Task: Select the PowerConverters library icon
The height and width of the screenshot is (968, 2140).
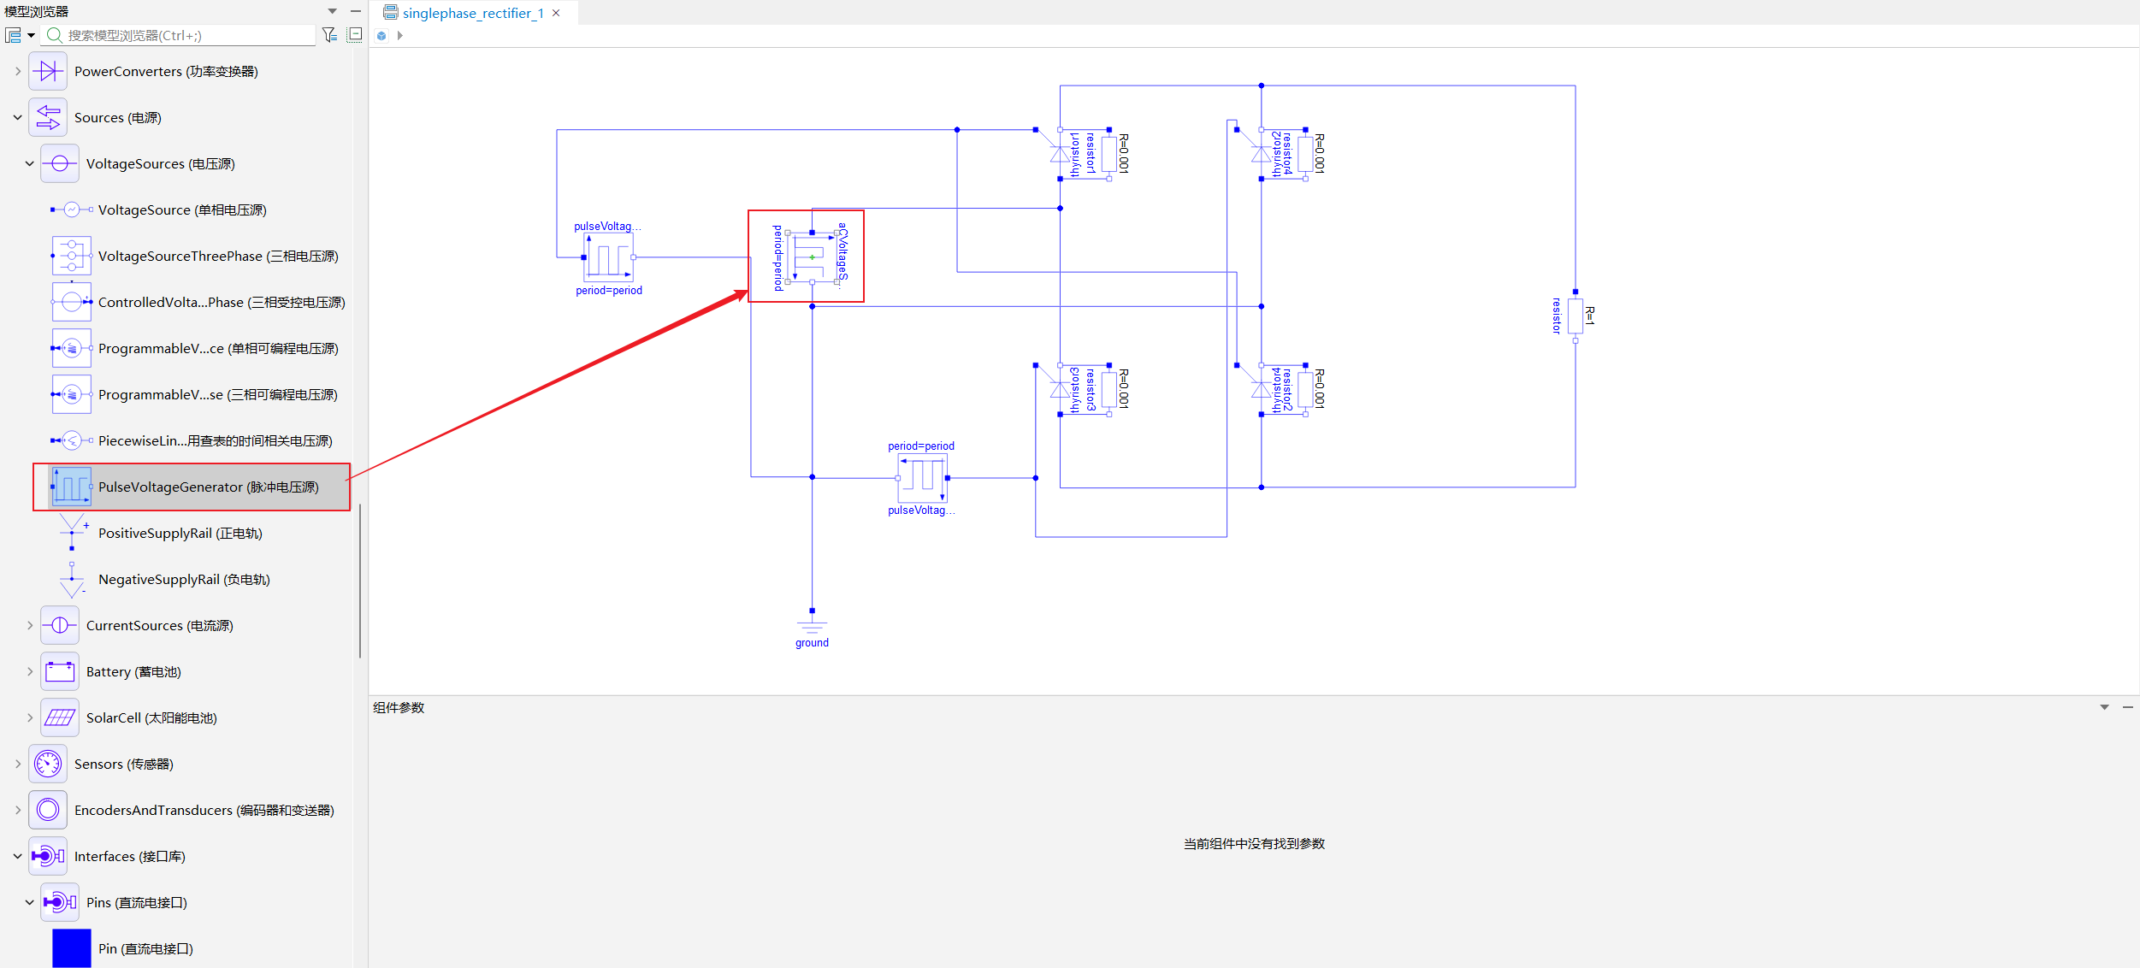Action: 48,71
